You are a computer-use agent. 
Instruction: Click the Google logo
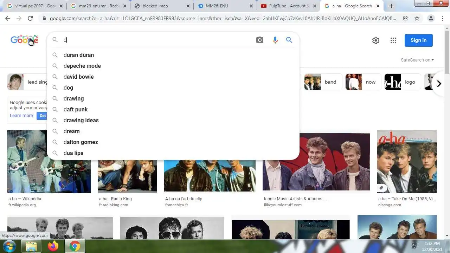(24, 40)
